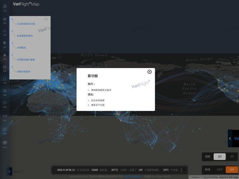The height and width of the screenshot is (179, 239).
Task: Expand the VariFlight side panel chevron on right
Action: click(x=230, y=138)
